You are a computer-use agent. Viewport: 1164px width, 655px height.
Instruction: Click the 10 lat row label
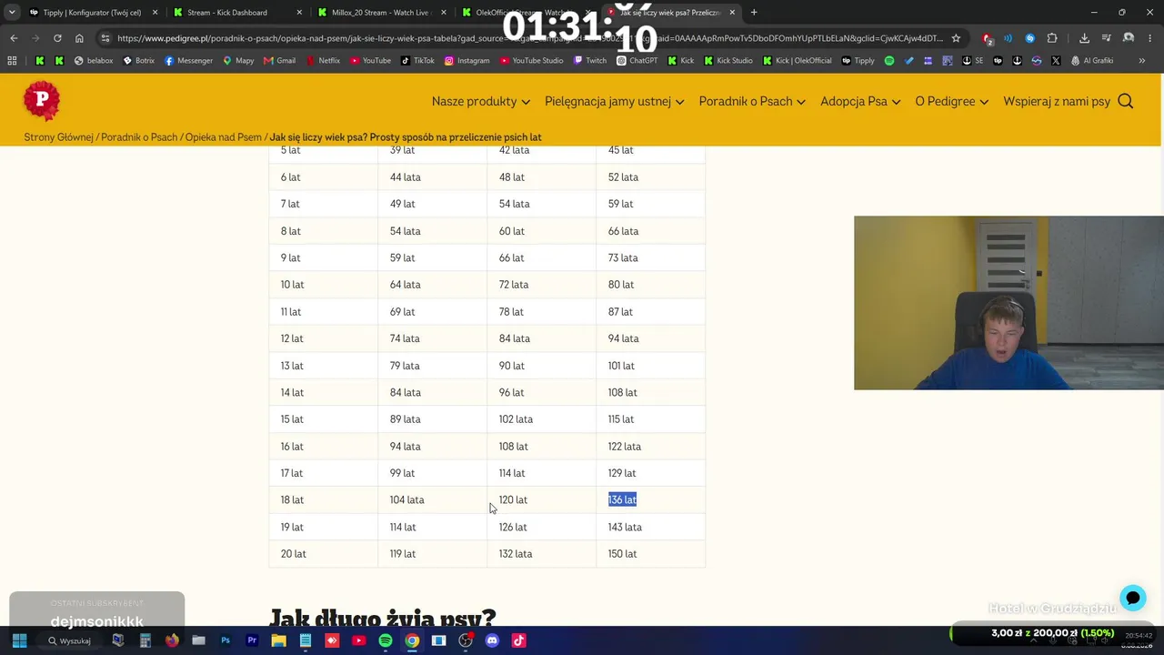[292, 285]
